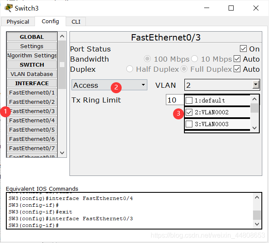The image size is (269, 243).
Task: Select the 10 Mbps radio button
Action: pyautogui.click(x=194, y=59)
